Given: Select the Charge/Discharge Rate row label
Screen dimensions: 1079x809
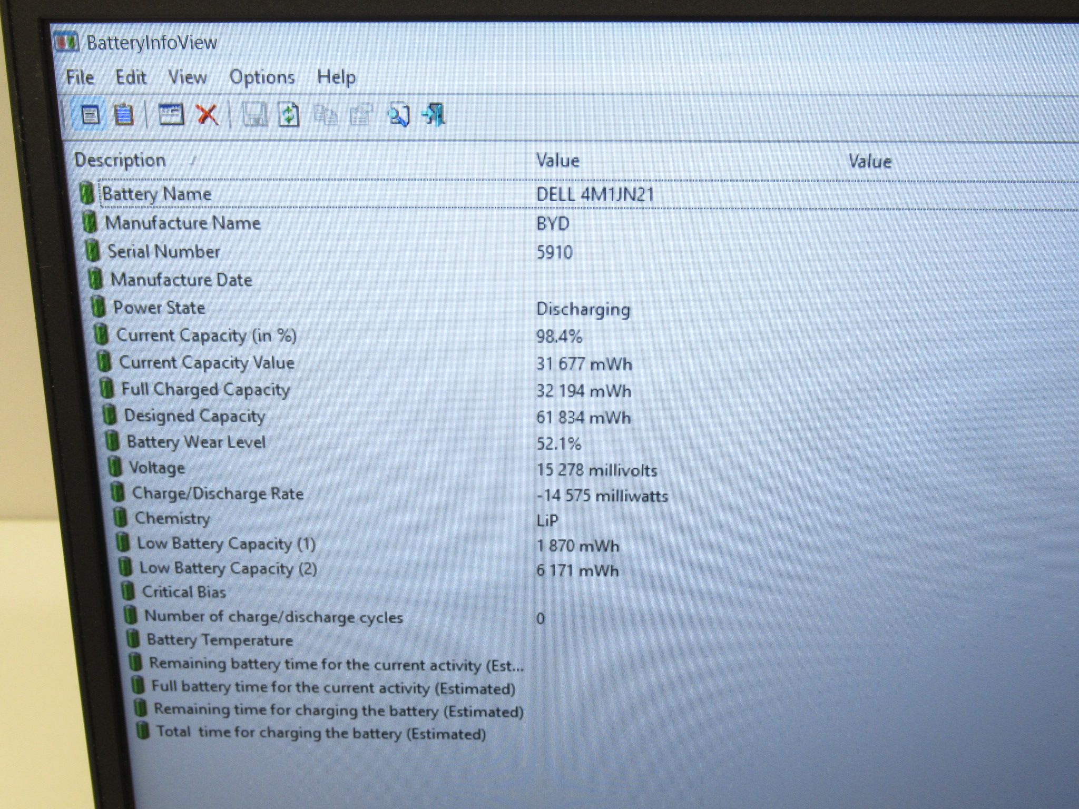Looking at the screenshot, I should pyautogui.click(x=218, y=493).
